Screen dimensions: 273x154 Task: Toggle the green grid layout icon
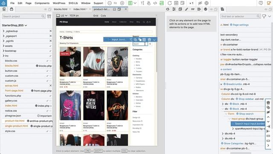130,3
